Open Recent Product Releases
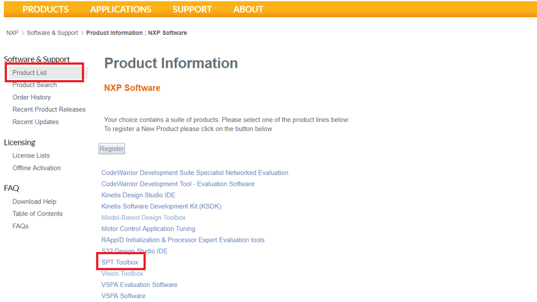Viewport: 537px width, 302px height. point(49,110)
